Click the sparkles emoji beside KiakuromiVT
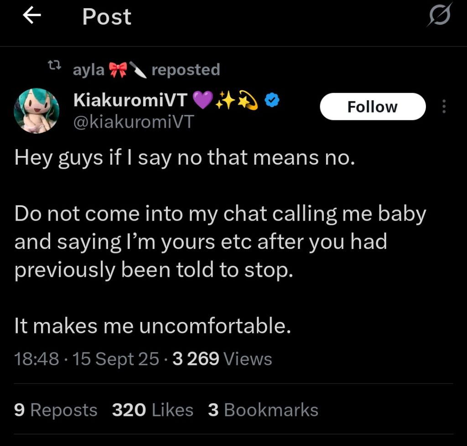This screenshot has height=446, width=467. [x=225, y=100]
